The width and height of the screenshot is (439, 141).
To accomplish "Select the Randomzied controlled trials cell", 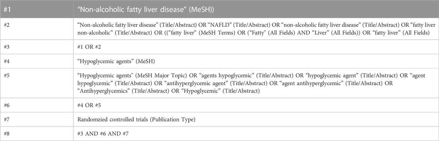I will pyautogui.click(x=256, y=120).
